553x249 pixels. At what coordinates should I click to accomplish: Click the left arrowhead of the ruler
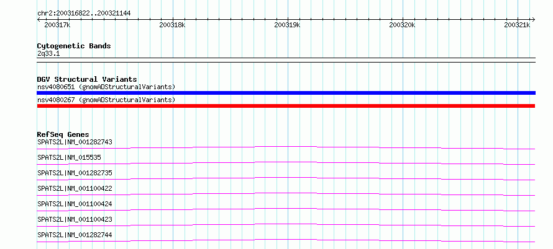39,19
